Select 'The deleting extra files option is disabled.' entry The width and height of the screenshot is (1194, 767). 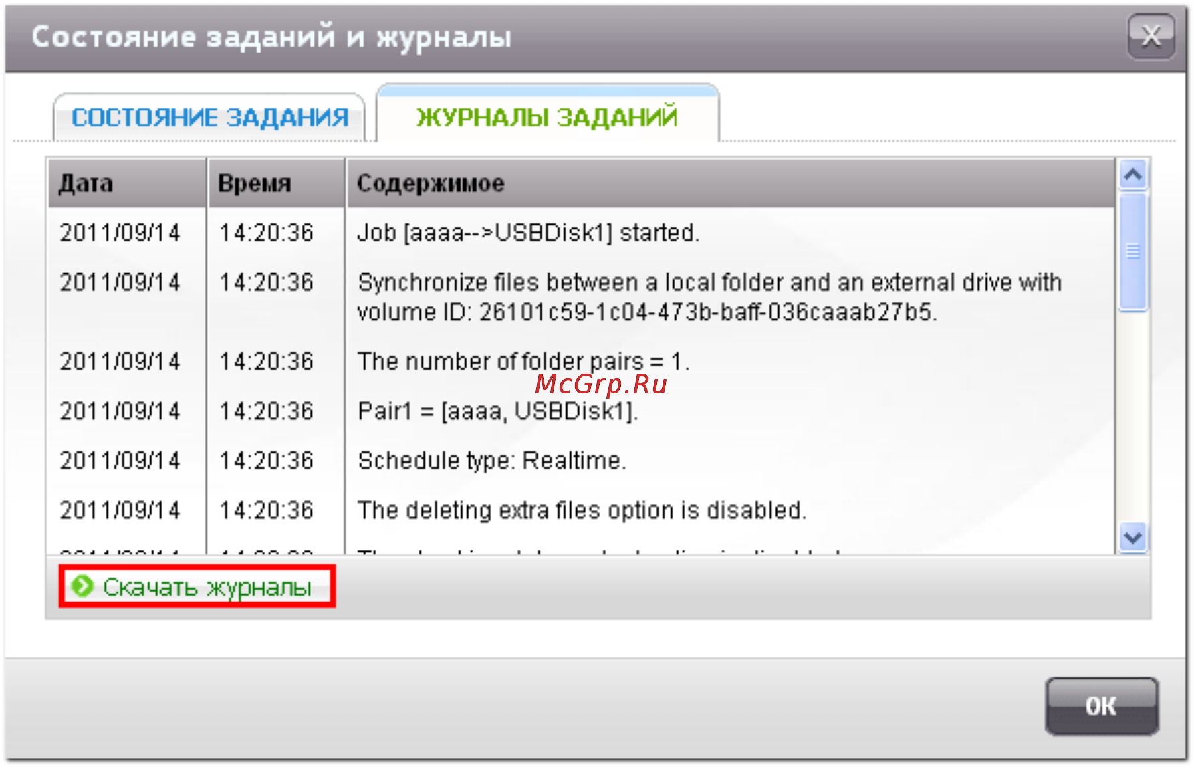pos(582,510)
